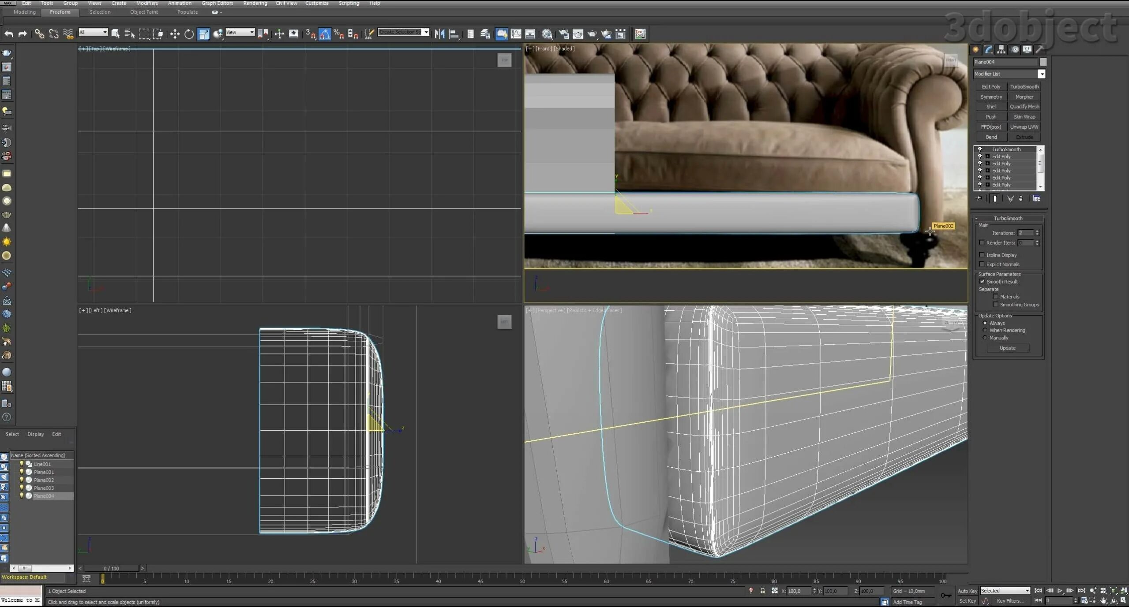Screen dimensions: 1129x607
Task: Click the Mirror tool icon
Action: 439,34
